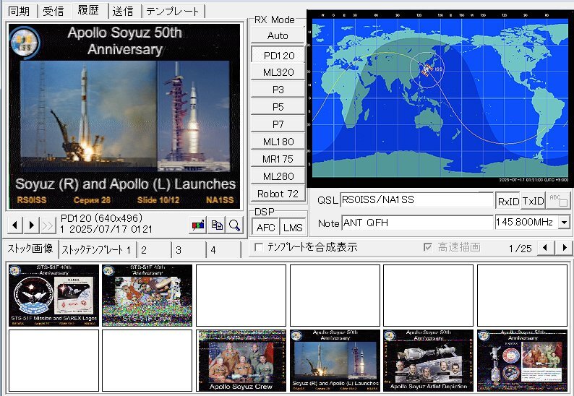Screen dimensions: 574x396
Task: Click the ISS icon on the map
Action: coord(427,69)
